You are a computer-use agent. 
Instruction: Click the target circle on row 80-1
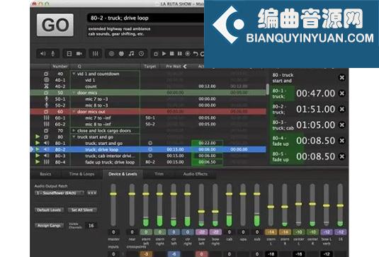tap(150, 143)
